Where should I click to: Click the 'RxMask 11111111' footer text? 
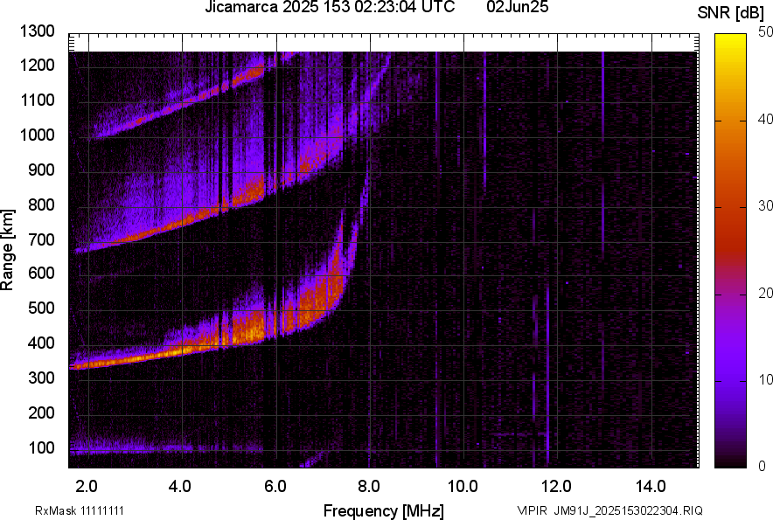point(80,510)
